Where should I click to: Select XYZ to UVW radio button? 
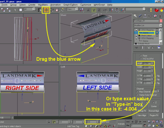point(141,59)
